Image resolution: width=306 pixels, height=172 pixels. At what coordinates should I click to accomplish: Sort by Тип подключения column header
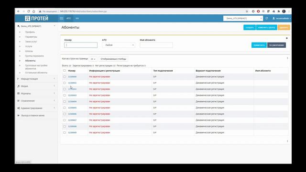[163, 71]
